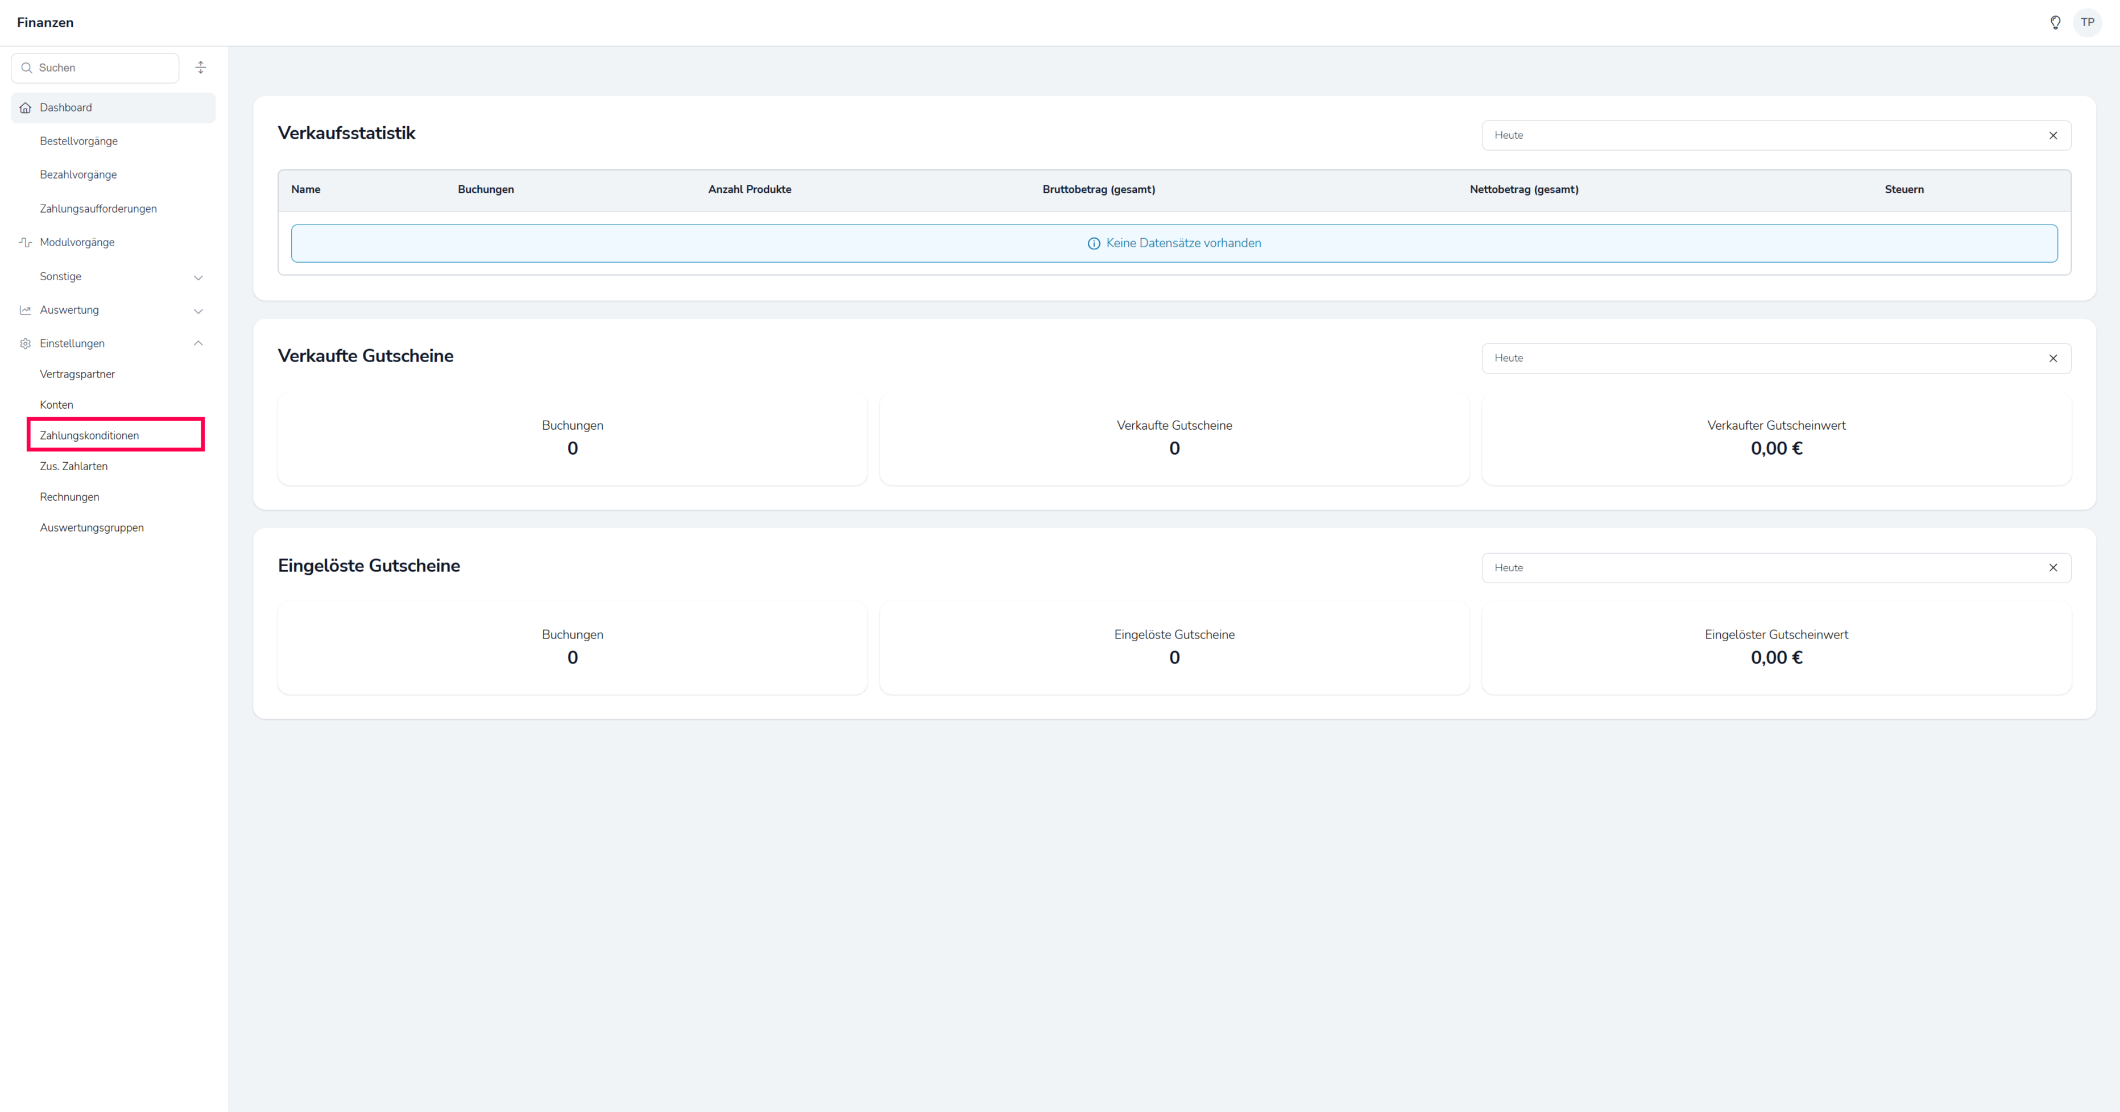Clear the Verkaufte Gutscheine date filter
This screenshot has height=1112, width=2120.
(x=2052, y=359)
